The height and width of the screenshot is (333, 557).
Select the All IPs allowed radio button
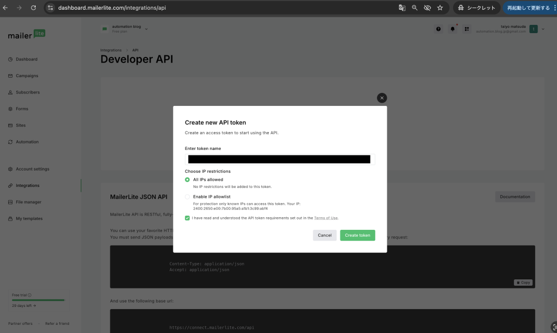tap(188, 179)
